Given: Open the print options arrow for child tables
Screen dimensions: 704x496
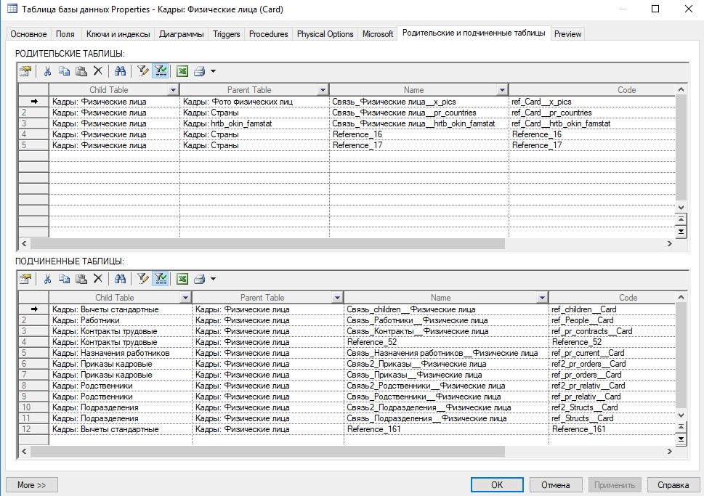Looking at the screenshot, I should coord(214,279).
